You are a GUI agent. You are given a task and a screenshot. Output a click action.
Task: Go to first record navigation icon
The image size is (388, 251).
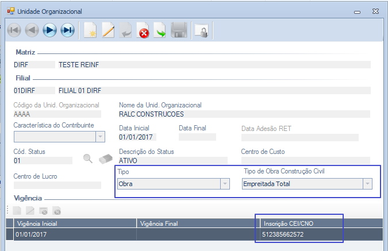coord(14,30)
